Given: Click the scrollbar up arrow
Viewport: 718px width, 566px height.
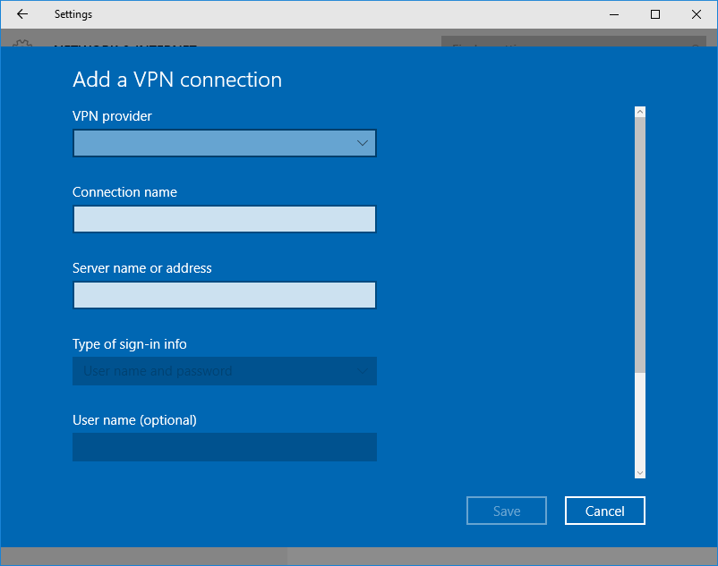Looking at the screenshot, I should pyautogui.click(x=640, y=112).
